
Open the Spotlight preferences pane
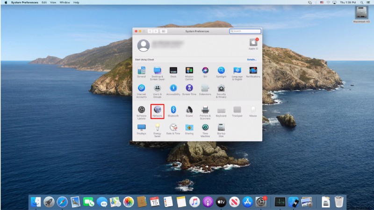pyautogui.click(x=221, y=72)
